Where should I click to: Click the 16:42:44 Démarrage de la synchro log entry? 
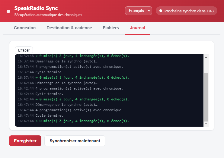click(x=57, y=83)
